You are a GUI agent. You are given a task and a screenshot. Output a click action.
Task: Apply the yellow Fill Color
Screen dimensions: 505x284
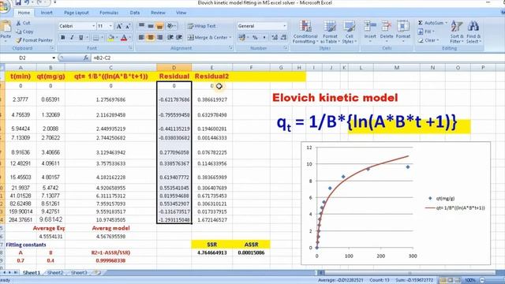[111, 38]
